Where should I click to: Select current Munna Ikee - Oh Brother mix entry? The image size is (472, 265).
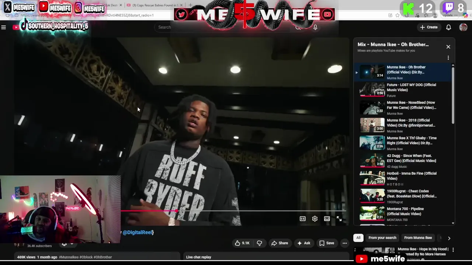403,72
